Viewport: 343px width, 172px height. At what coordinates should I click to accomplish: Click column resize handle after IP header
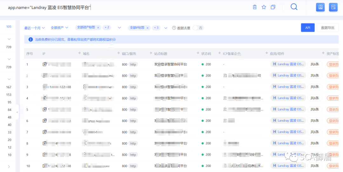pyautogui.click(x=79, y=53)
